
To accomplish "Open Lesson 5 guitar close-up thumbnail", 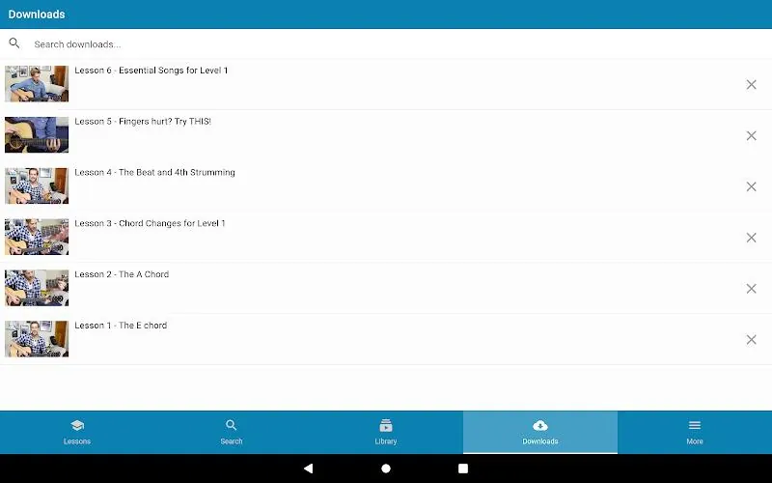I will point(37,134).
